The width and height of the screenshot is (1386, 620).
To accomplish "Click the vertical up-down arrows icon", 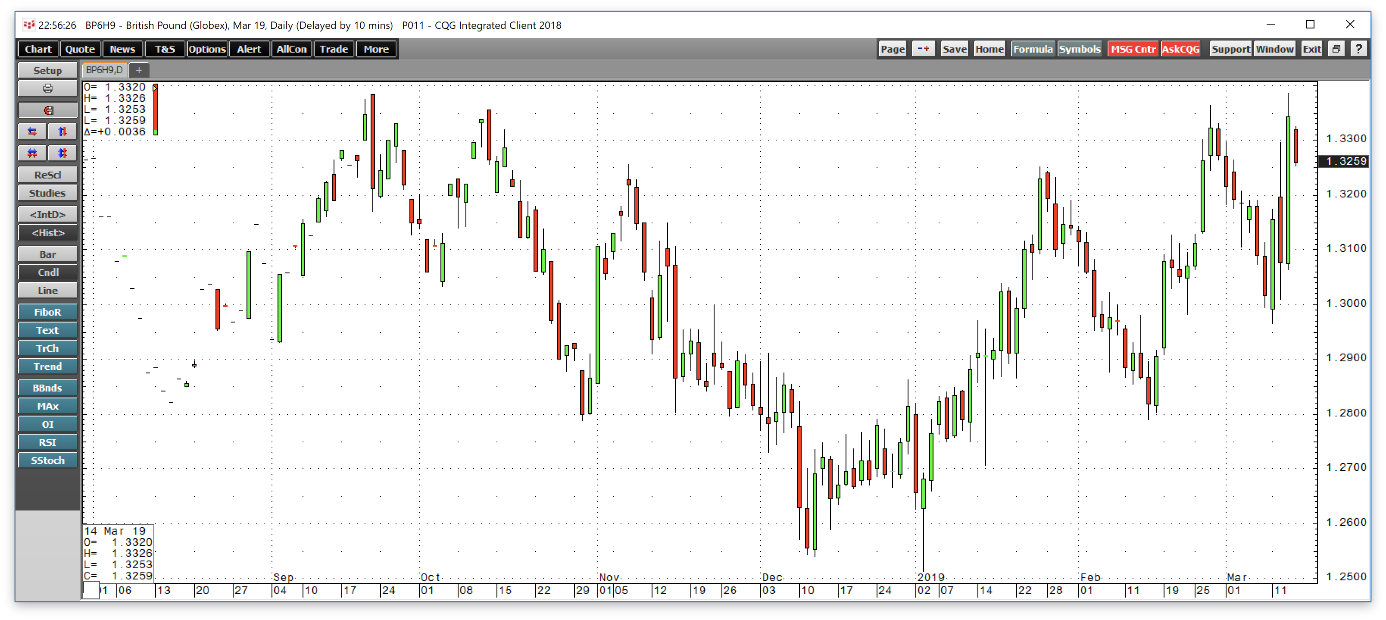I will tap(62, 132).
